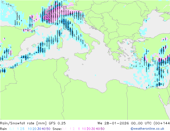Click the Rain legend value 50
The height and width of the screenshot is (131, 170).
tap(48, 129)
